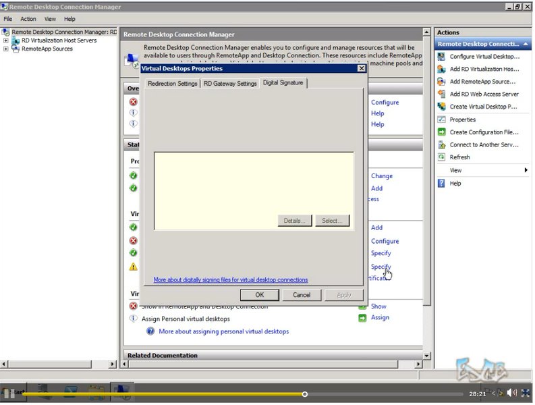Screen dimensions: 535x405
Task: Click the Add RD Web Access Server icon
Action: (x=441, y=94)
